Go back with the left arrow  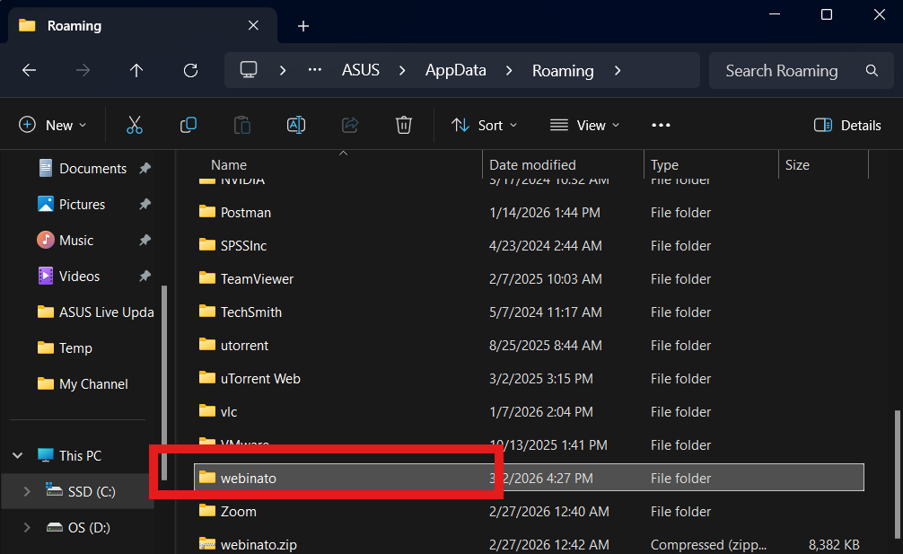[29, 70]
